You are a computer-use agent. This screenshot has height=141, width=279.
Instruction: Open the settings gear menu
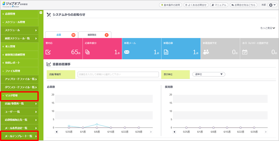pos(272,5)
